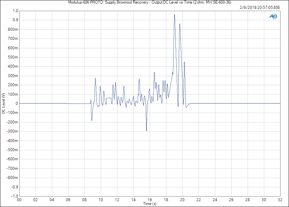Screen dimensions: 289x207
Task: Click the '-0.9' y-axis value
Action: [x=15, y=187]
